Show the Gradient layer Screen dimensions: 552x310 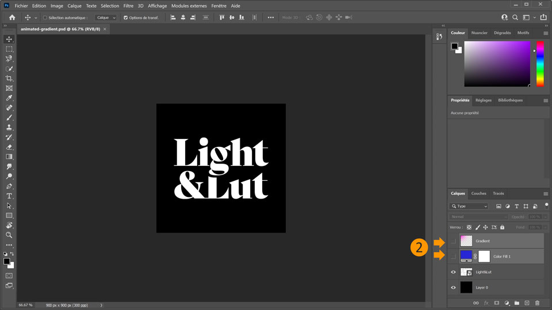(454, 241)
